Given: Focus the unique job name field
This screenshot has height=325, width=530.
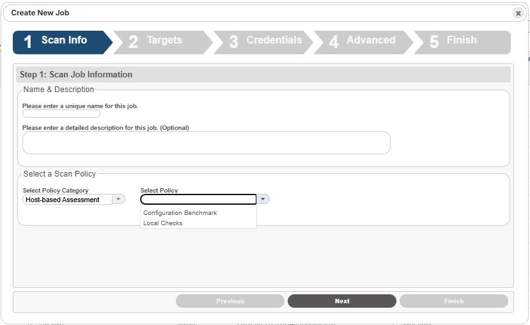Looking at the screenshot, I should [61, 114].
